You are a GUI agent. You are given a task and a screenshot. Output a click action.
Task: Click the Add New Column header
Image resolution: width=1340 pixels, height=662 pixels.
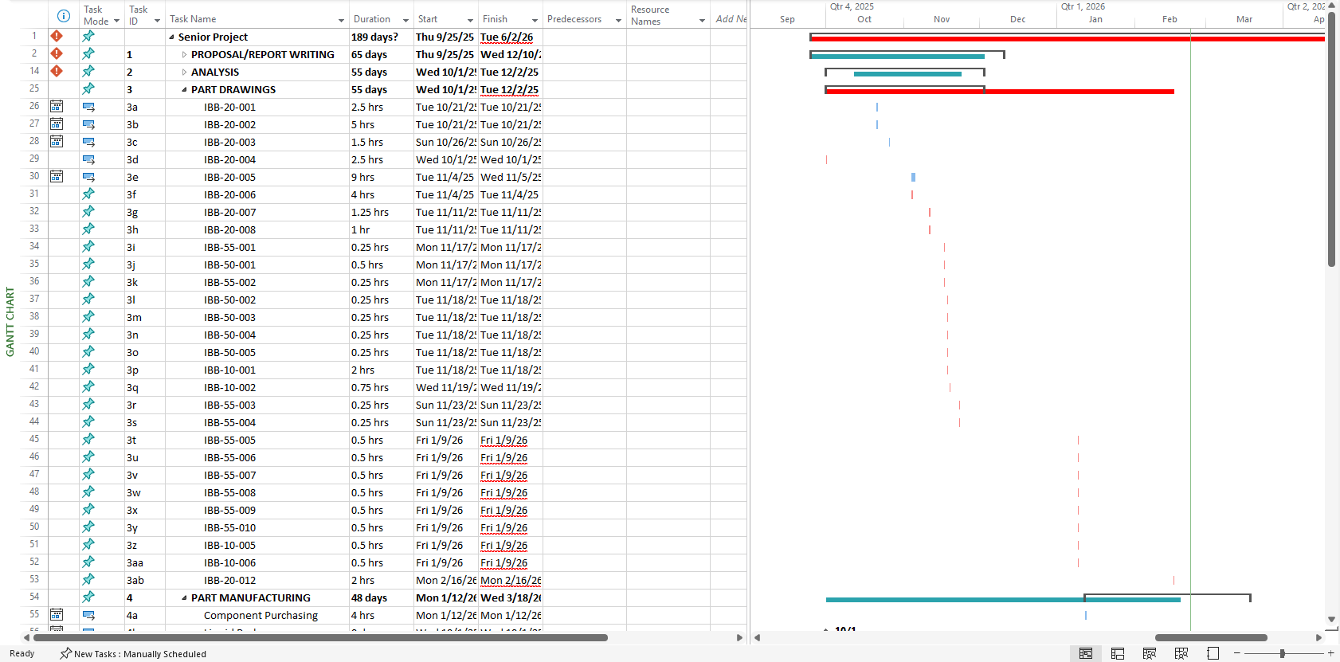point(730,19)
